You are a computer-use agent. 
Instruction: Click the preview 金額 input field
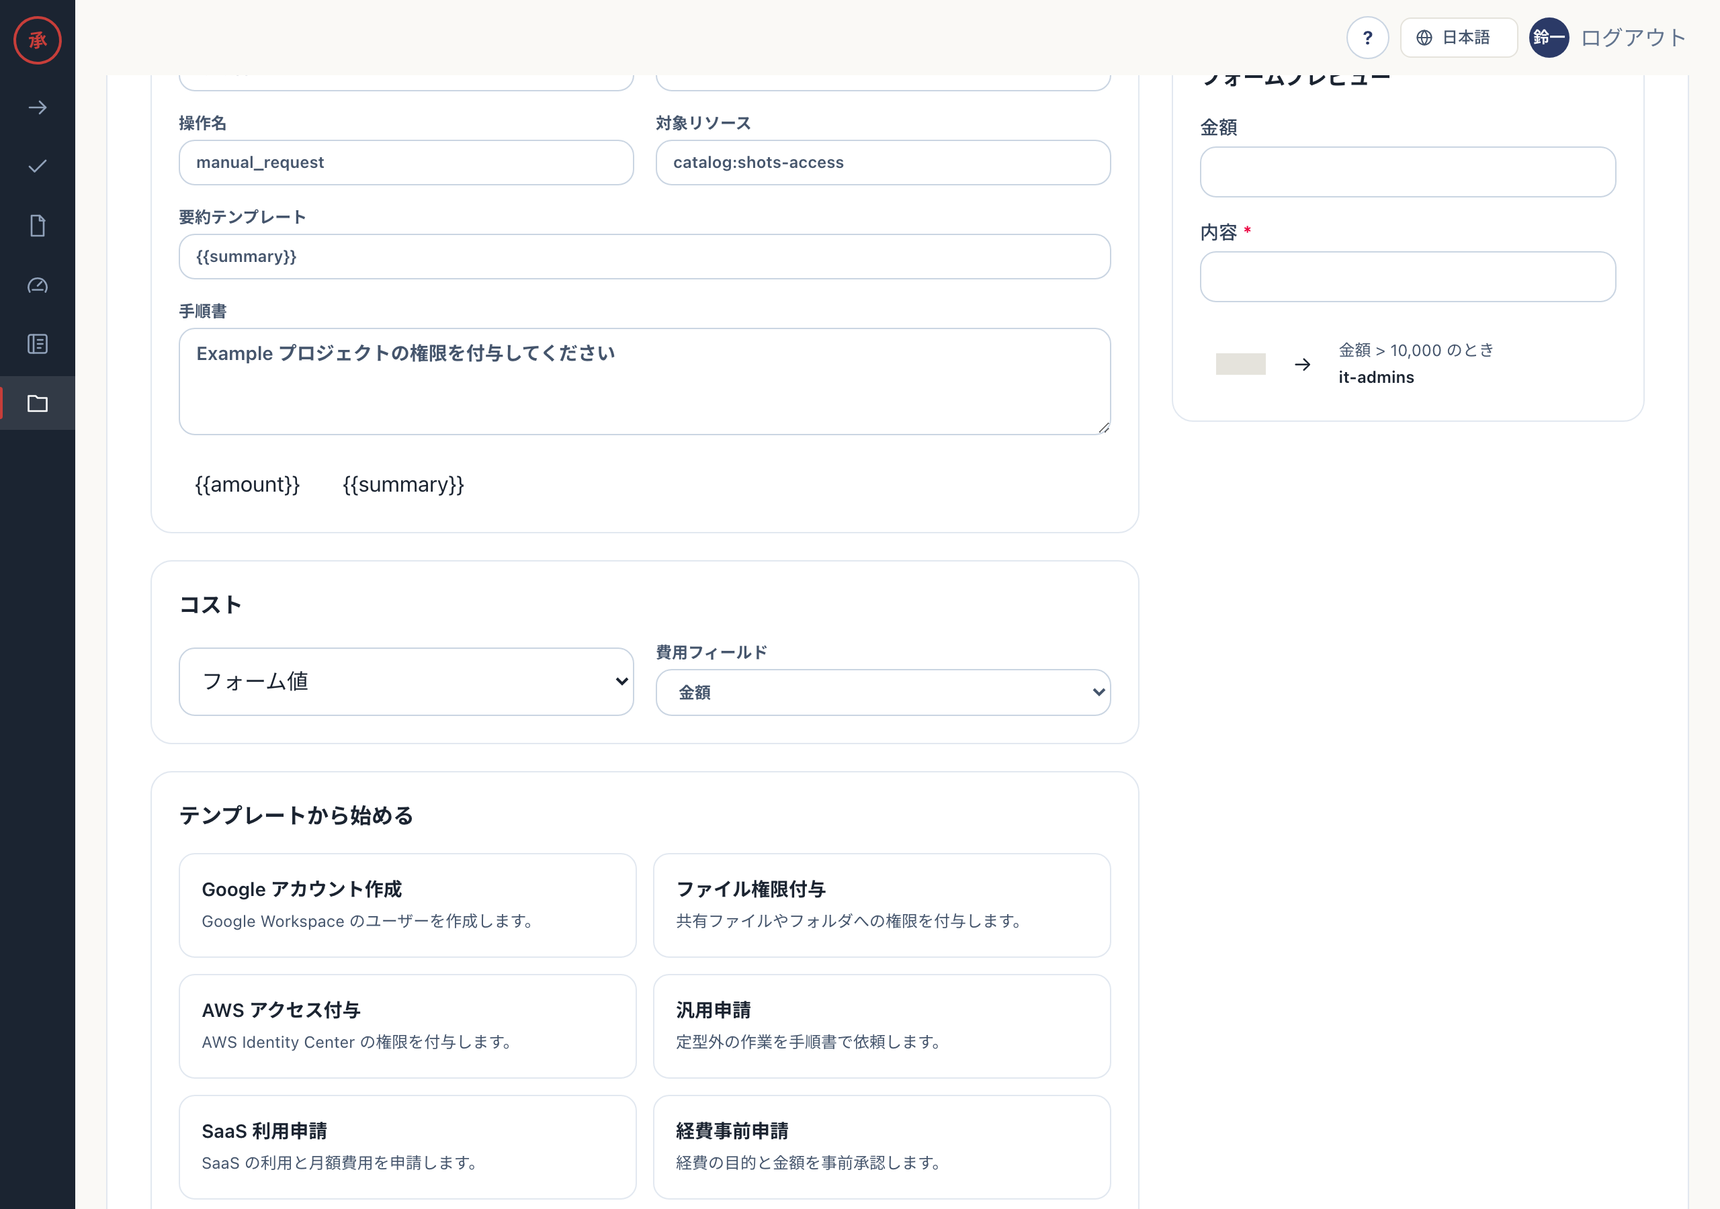[1408, 173]
